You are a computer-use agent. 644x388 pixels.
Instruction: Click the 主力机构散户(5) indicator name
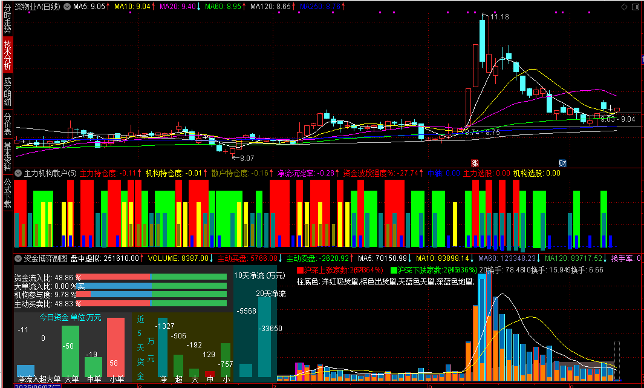point(50,174)
